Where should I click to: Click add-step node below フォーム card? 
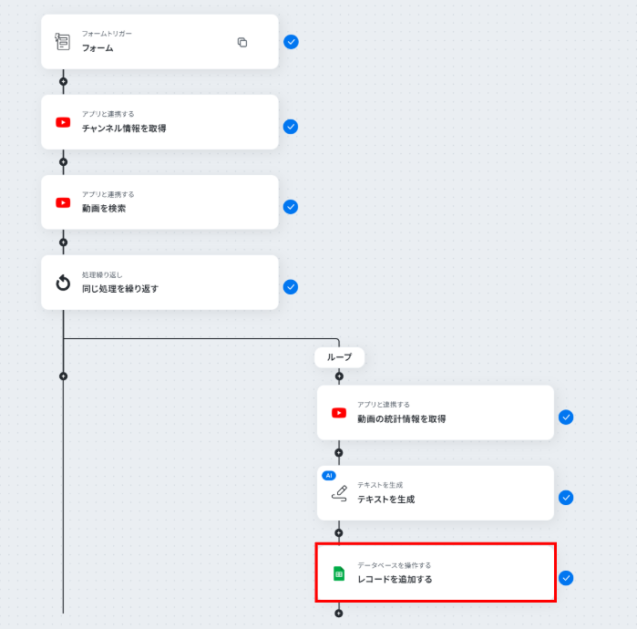(x=63, y=82)
